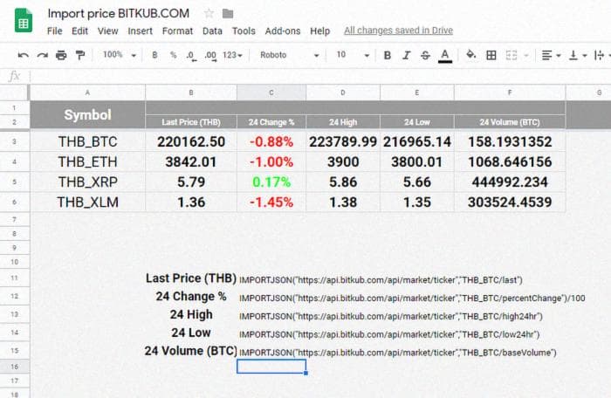Open the Tools menu

244,31
